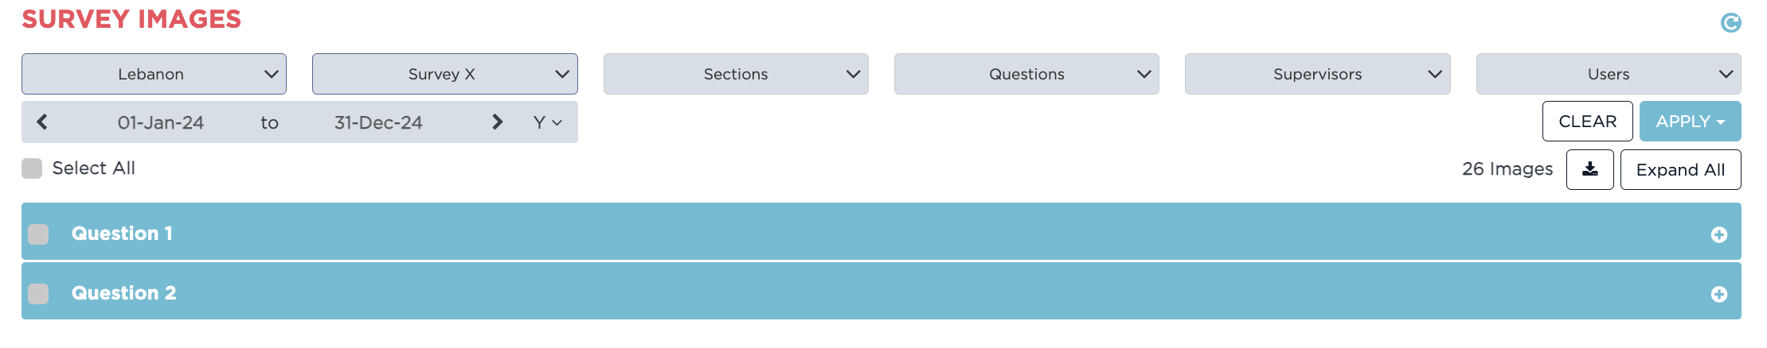Check the Question 2 checkbox
Viewport: 1767px width, 348px height.
pyautogui.click(x=38, y=294)
